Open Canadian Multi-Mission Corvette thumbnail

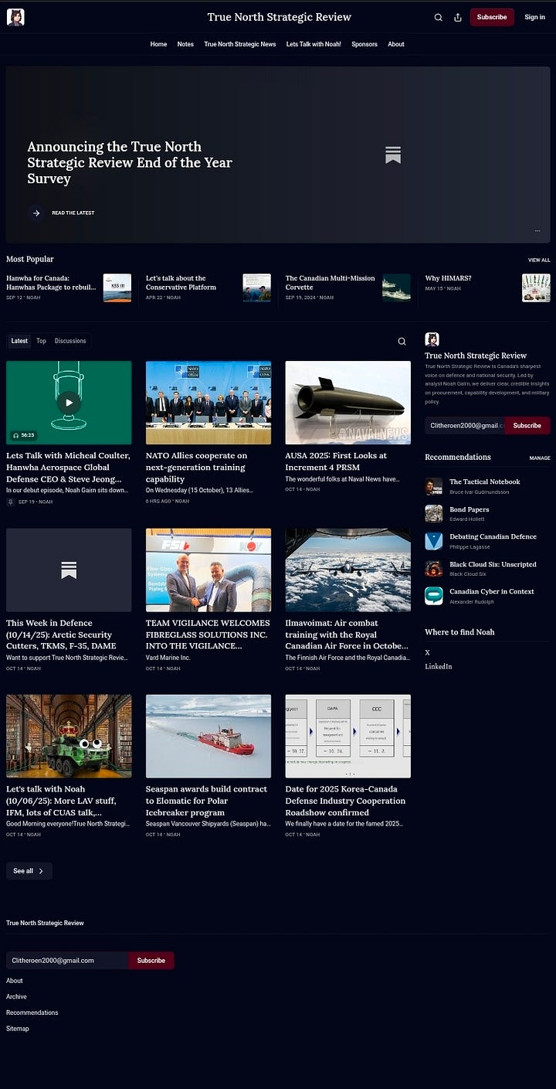coord(397,288)
